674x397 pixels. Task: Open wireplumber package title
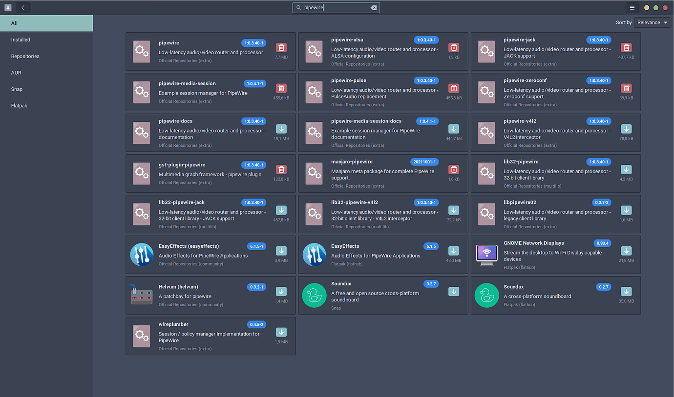coord(173,324)
